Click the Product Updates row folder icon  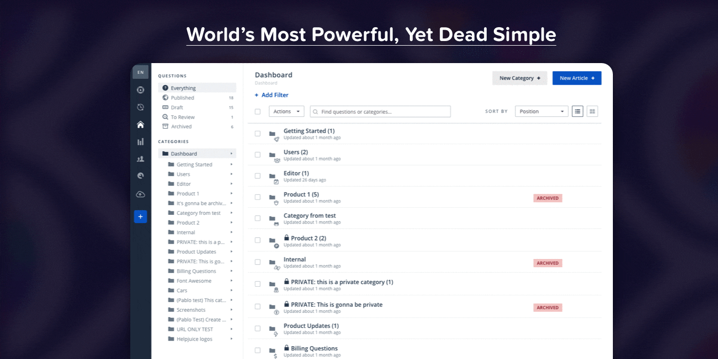(272, 329)
